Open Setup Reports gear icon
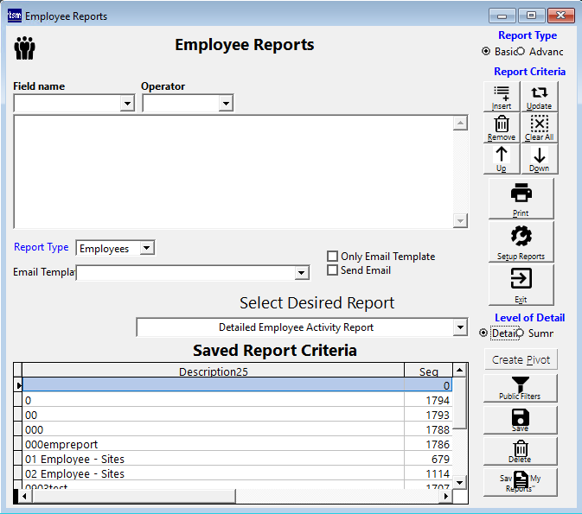The width and height of the screenshot is (582, 514). coord(521,237)
